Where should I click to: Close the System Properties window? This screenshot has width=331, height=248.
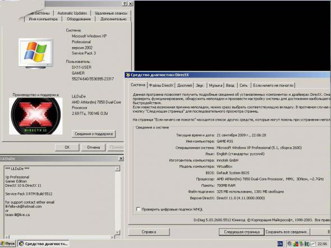tap(131, 3)
